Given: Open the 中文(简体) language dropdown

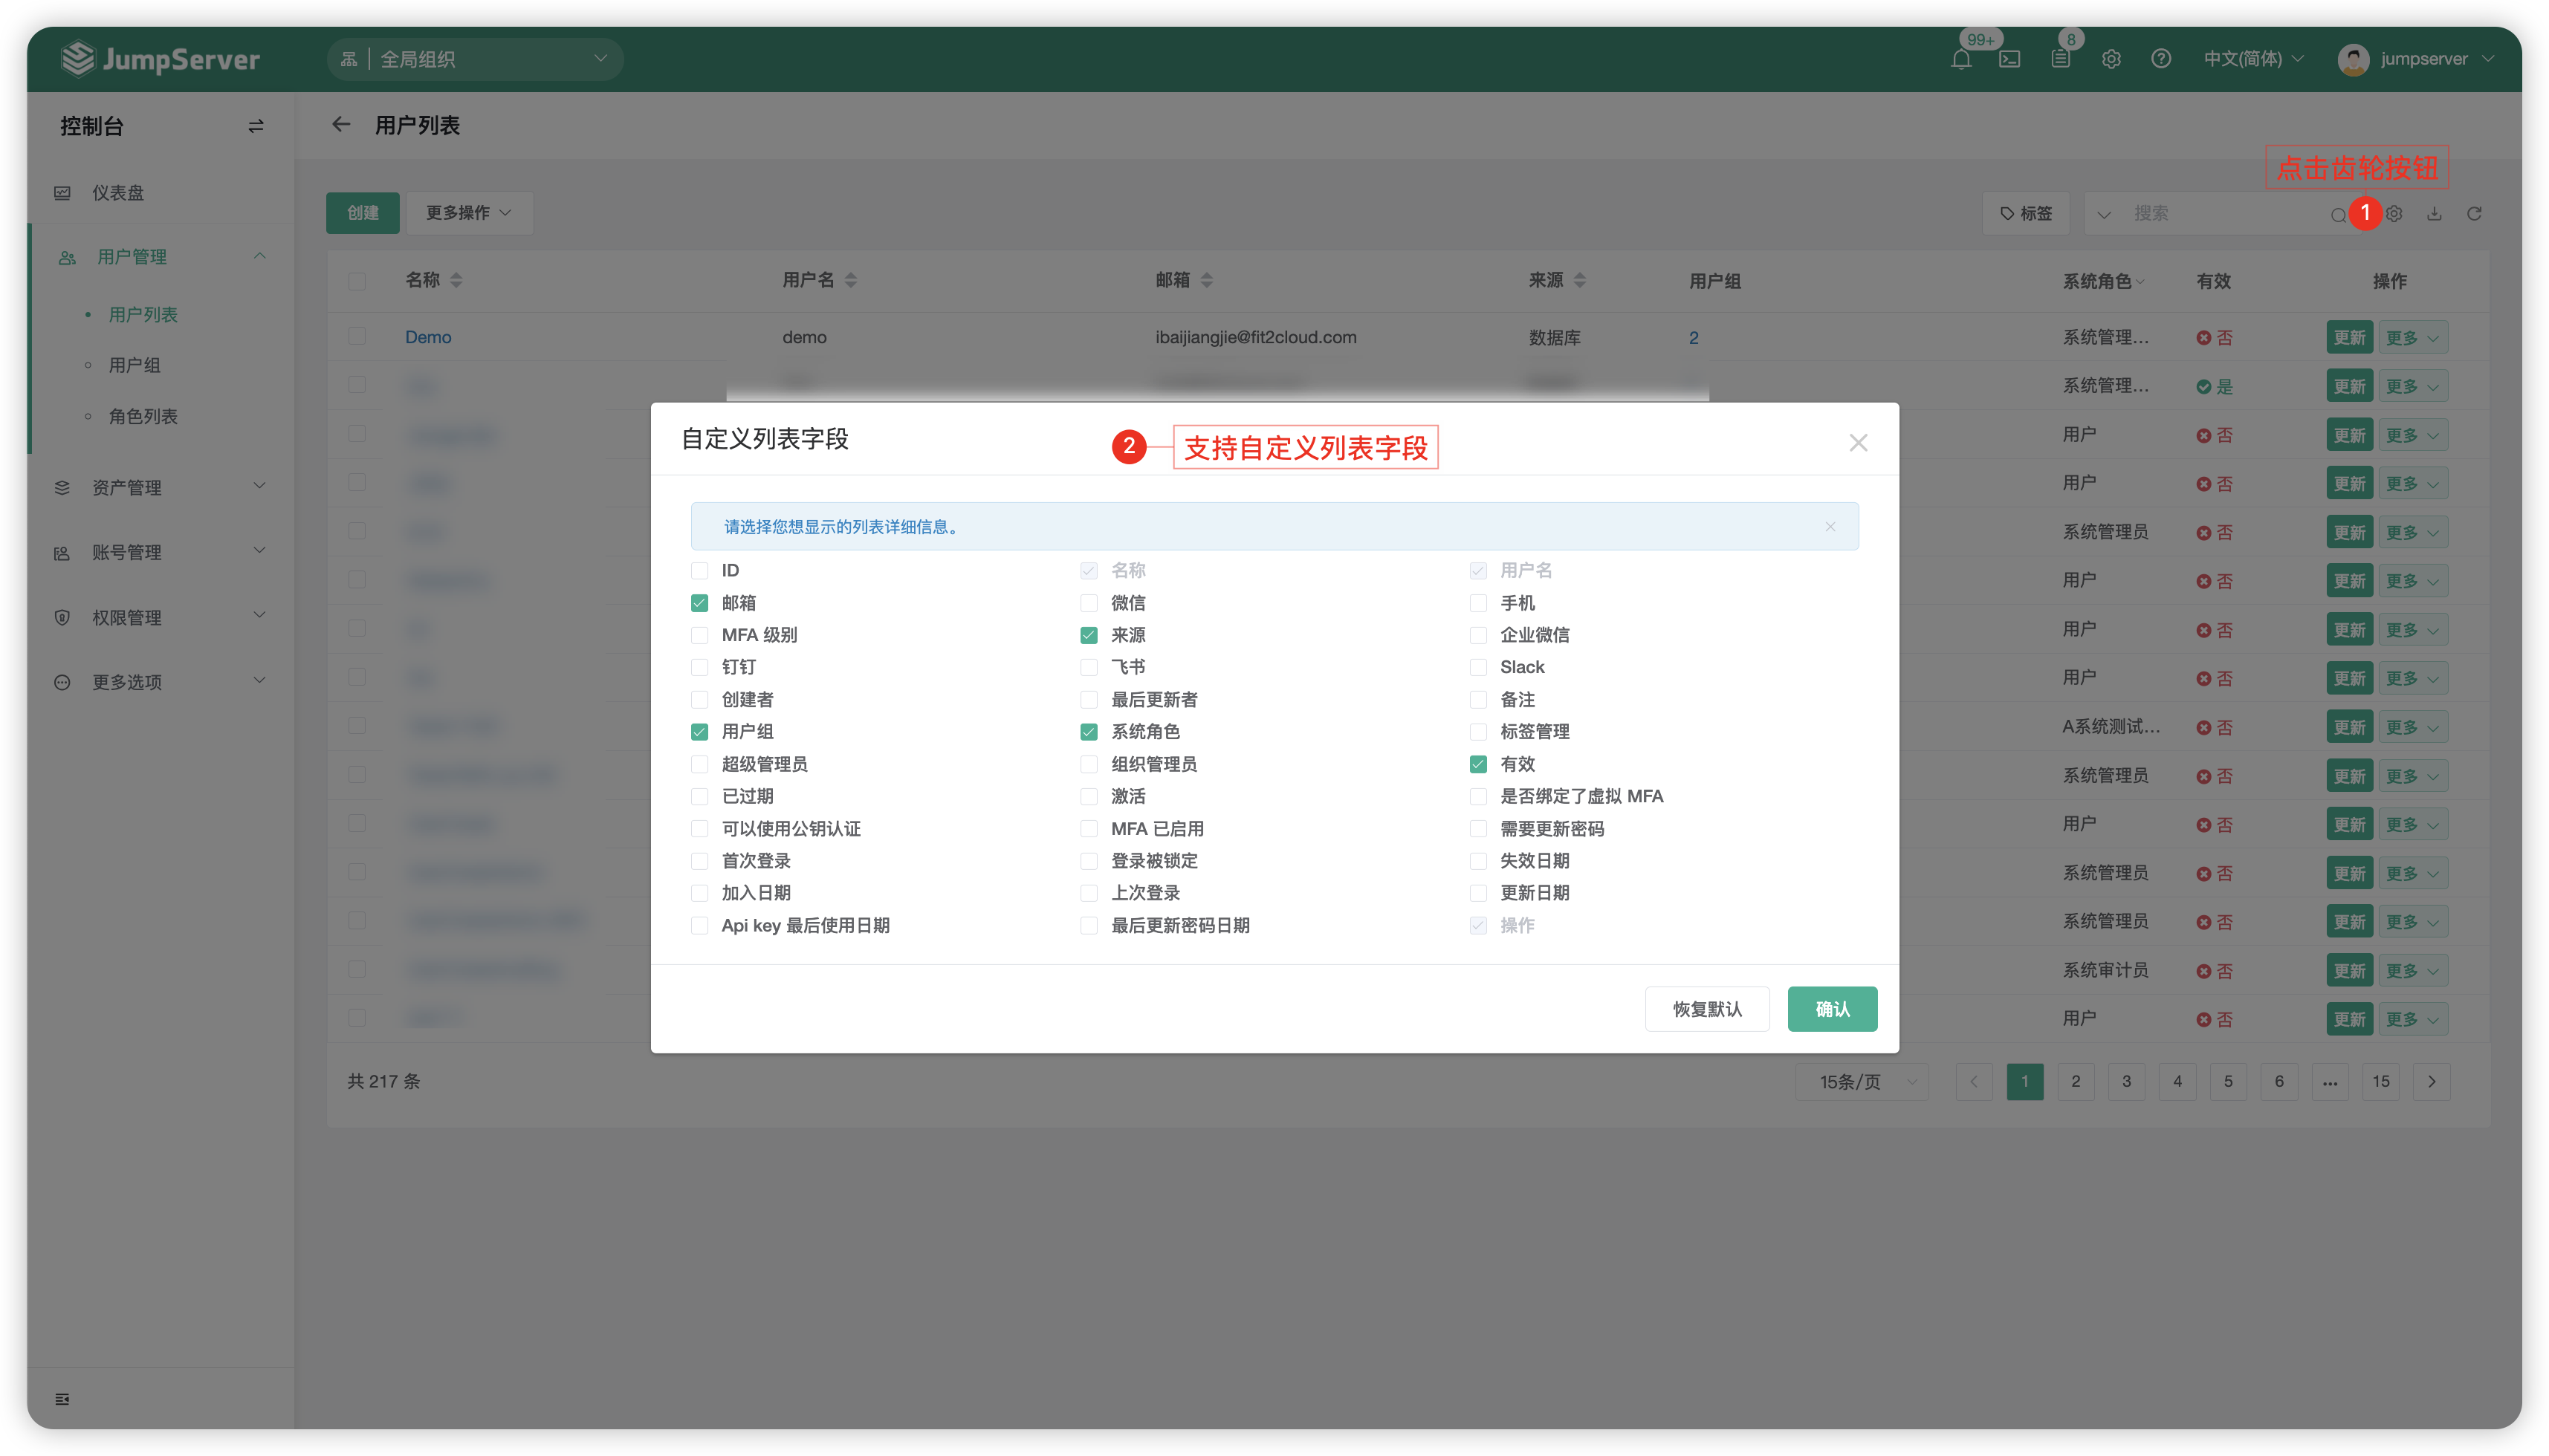Looking at the screenshot, I should [2253, 59].
